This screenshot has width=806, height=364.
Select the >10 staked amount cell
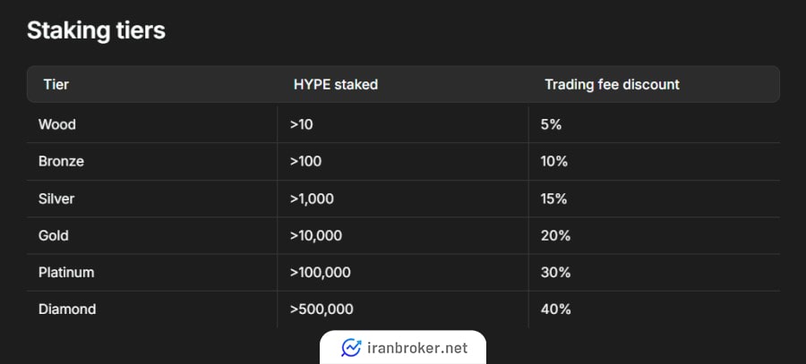[301, 124]
